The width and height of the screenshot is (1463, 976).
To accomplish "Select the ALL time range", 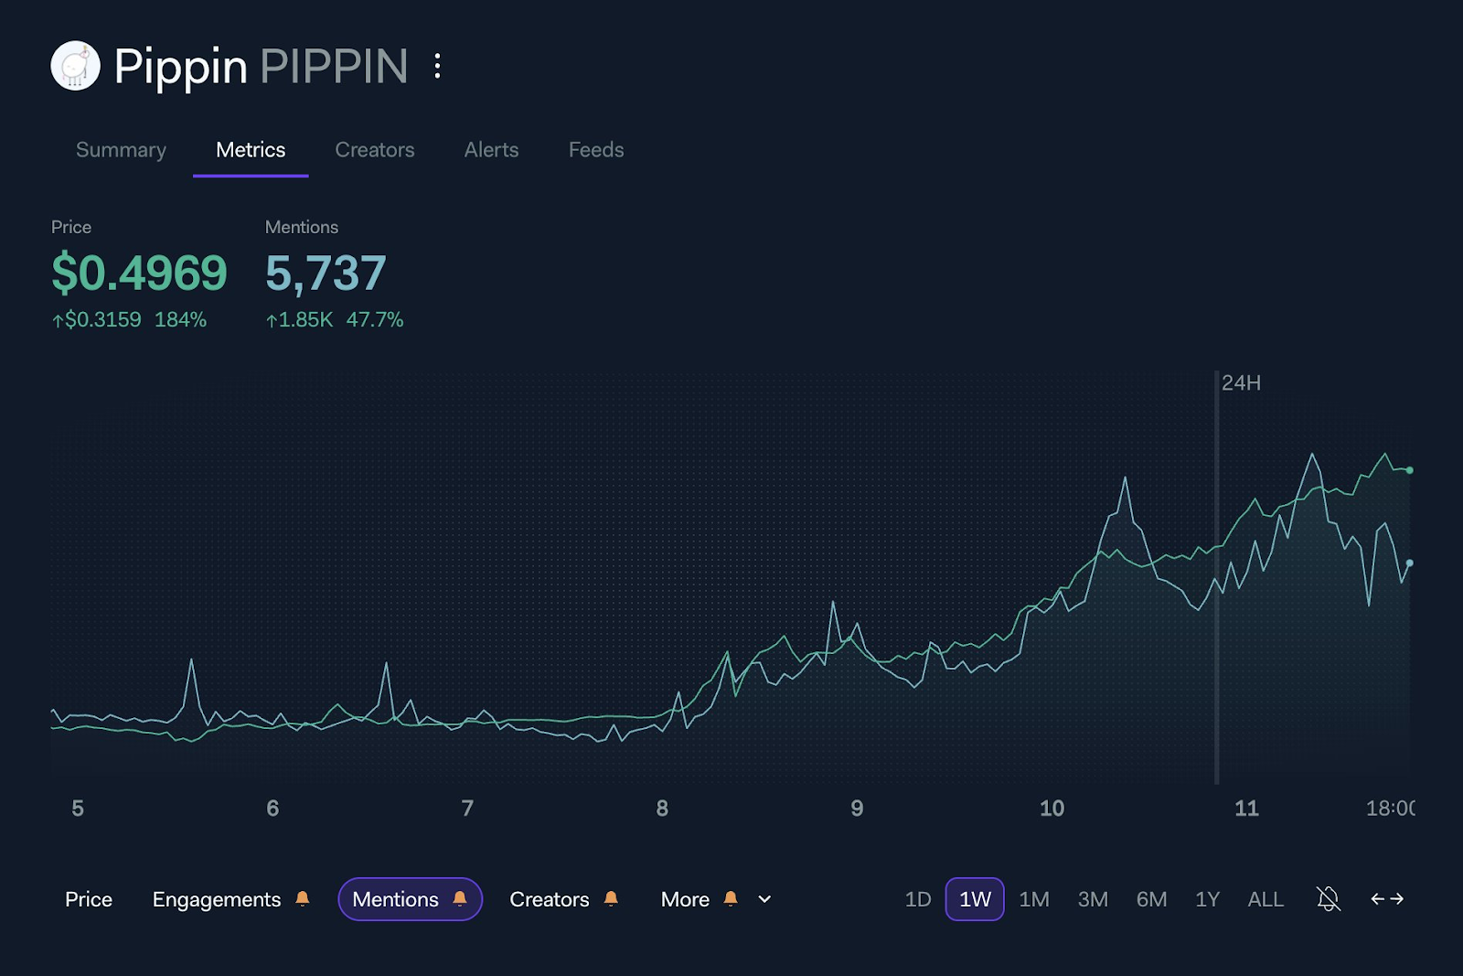I will point(1265,899).
